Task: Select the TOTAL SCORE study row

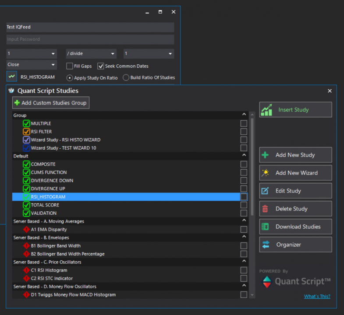Action: tap(130, 205)
